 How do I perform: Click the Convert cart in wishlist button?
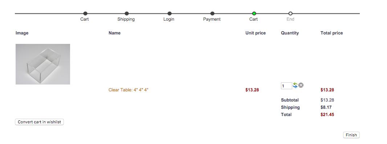pyautogui.click(x=40, y=122)
